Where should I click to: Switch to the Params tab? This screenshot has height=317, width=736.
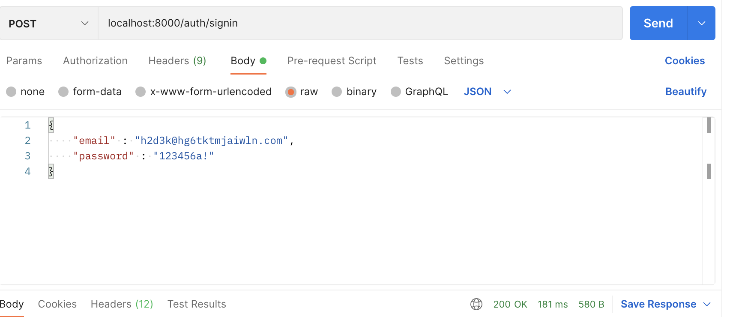click(x=24, y=61)
